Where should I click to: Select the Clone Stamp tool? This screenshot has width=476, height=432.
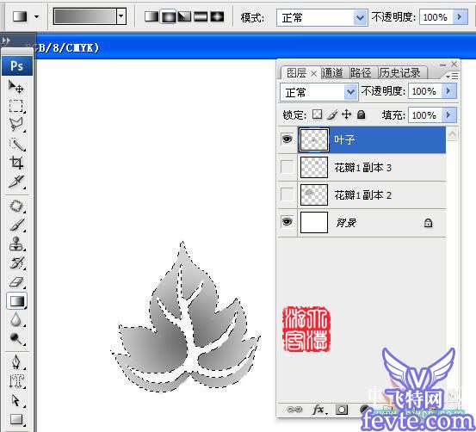click(15, 244)
